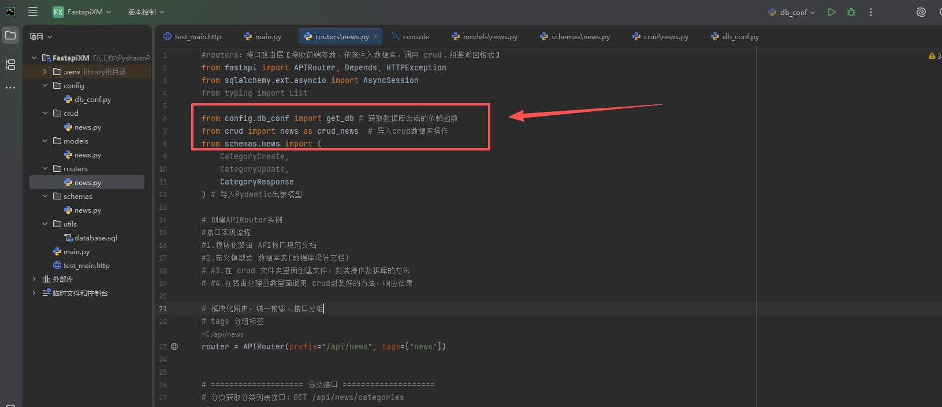Open the 项目 view dropdown
The width and height of the screenshot is (942, 407).
(41, 36)
